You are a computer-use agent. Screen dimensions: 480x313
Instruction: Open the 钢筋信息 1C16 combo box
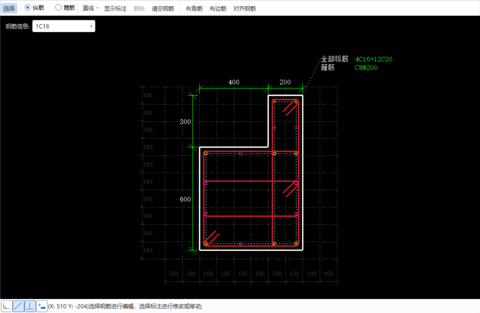point(64,26)
